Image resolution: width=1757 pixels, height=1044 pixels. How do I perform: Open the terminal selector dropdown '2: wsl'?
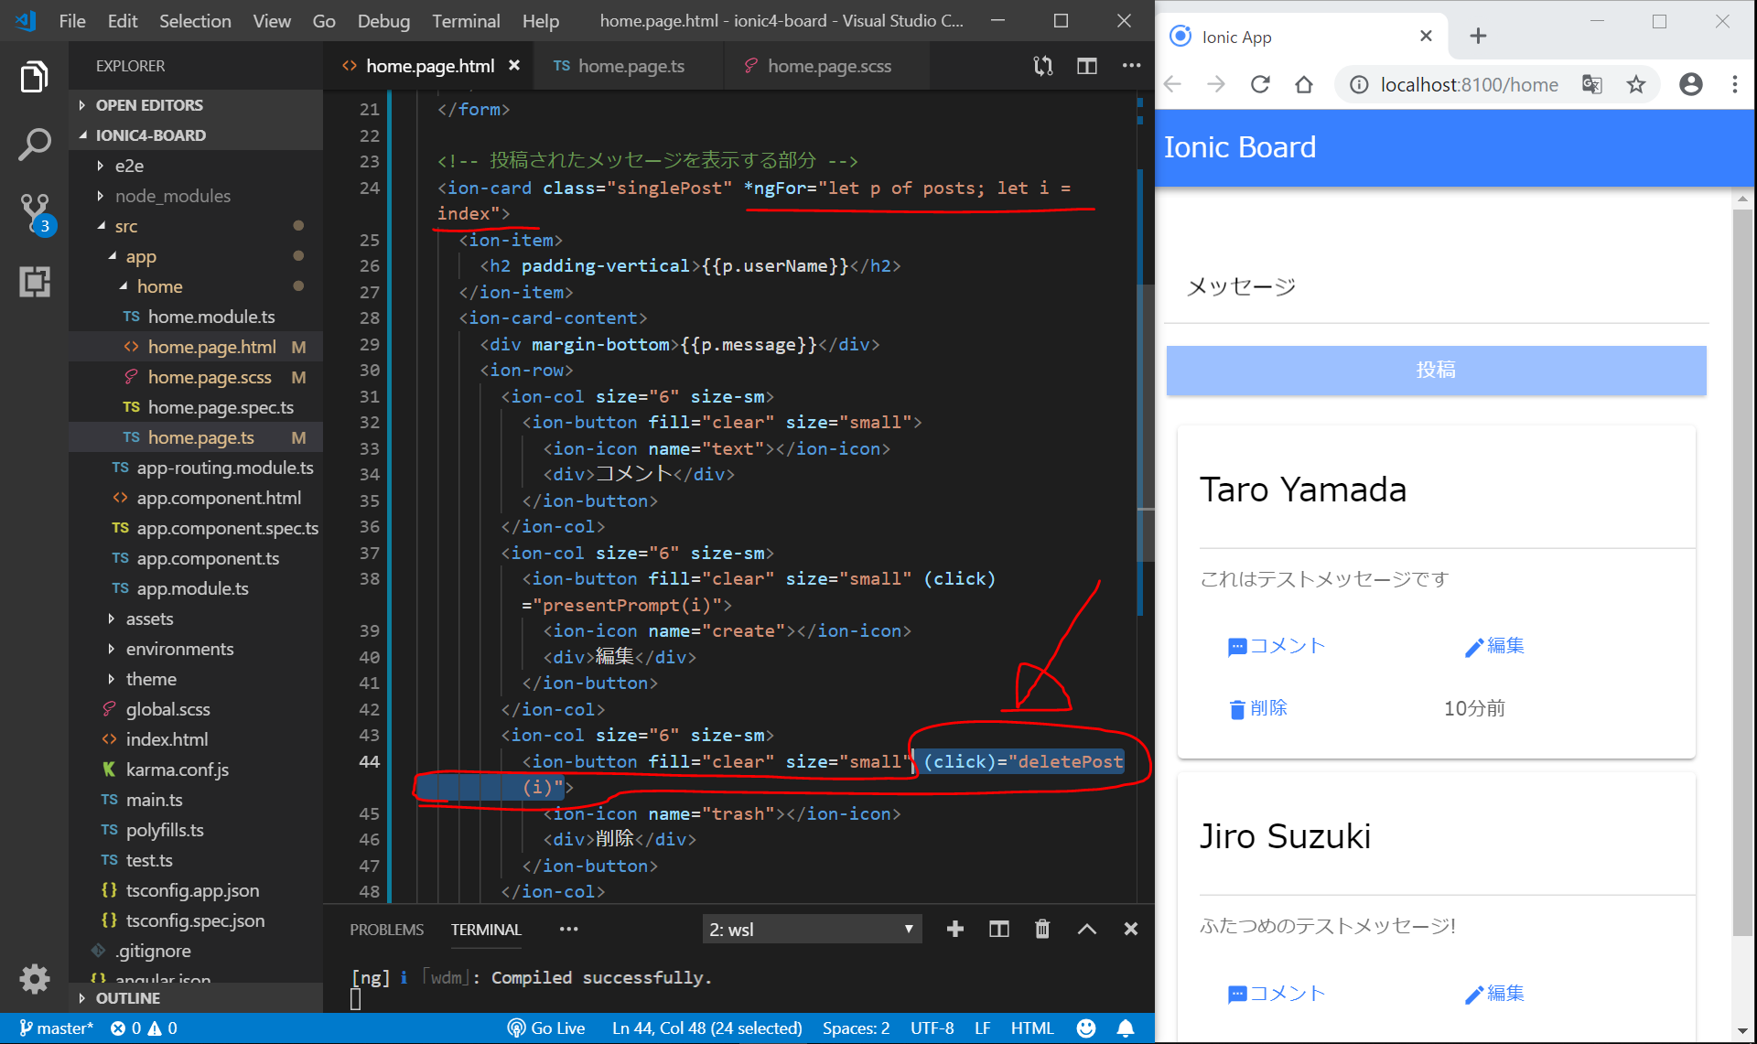click(811, 930)
